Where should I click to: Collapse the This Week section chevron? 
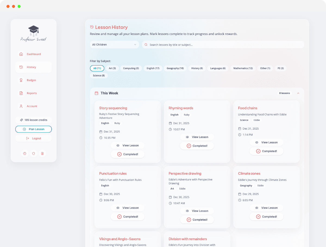298,93
